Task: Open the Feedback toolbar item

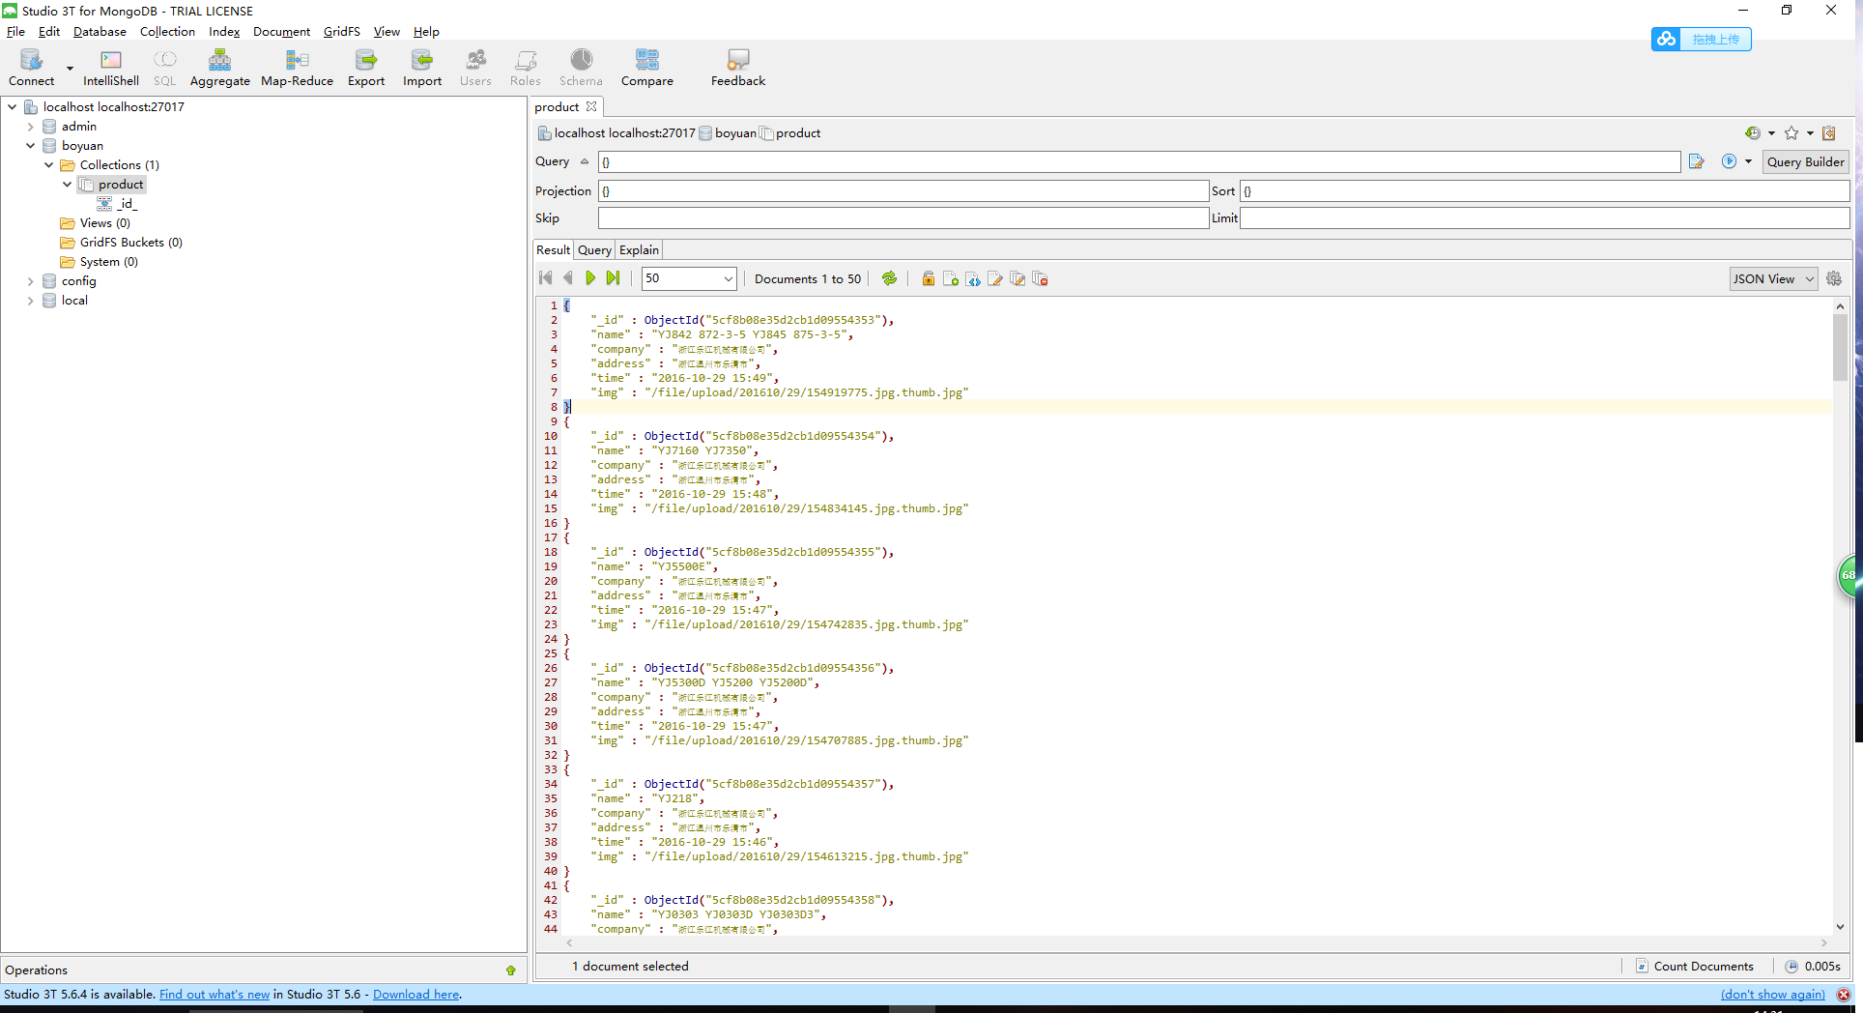Action: [x=738, y=69]
